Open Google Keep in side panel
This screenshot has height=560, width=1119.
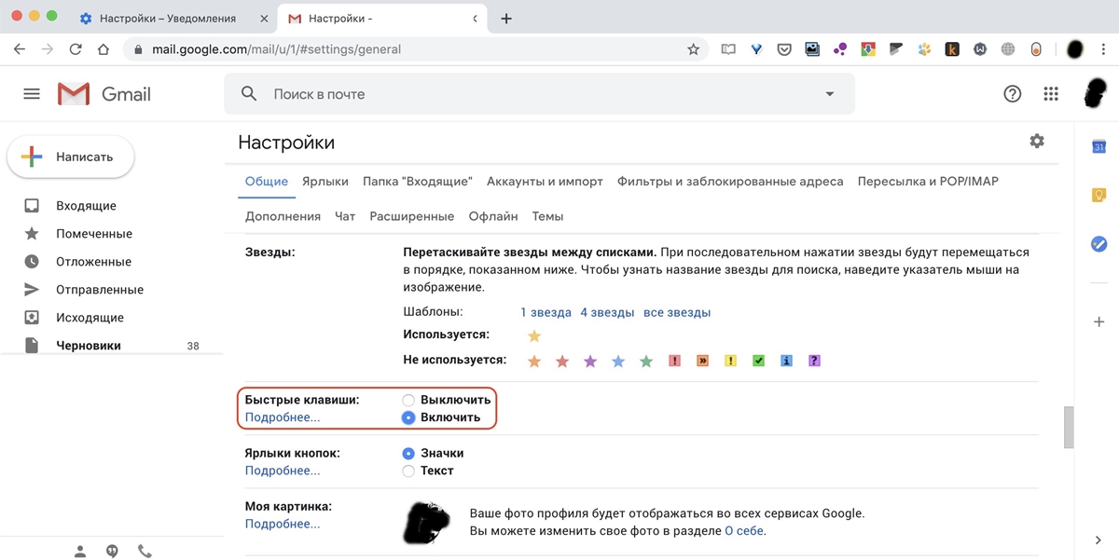coord(1098,195)
